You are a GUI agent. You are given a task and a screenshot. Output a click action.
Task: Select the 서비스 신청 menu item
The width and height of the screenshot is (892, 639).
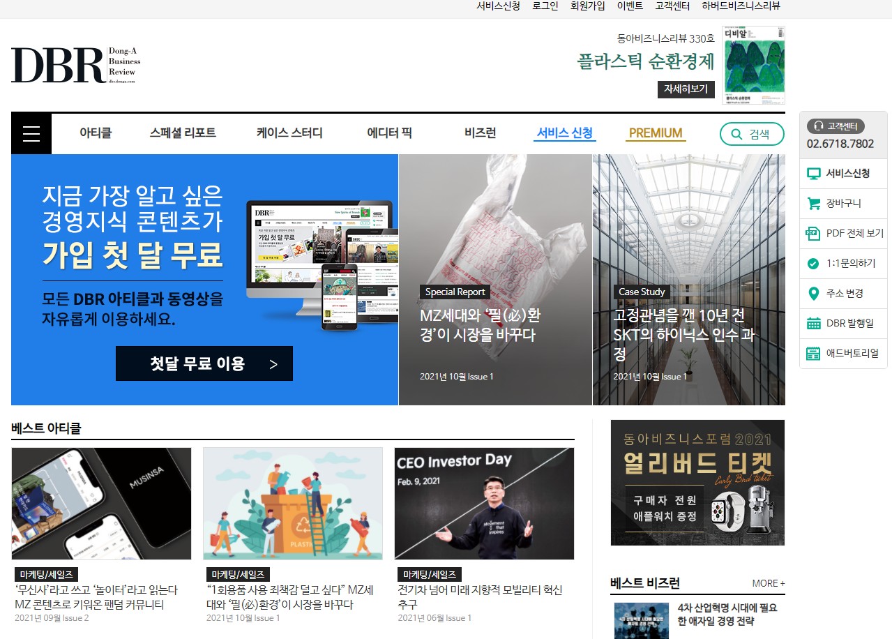[565, 133]
